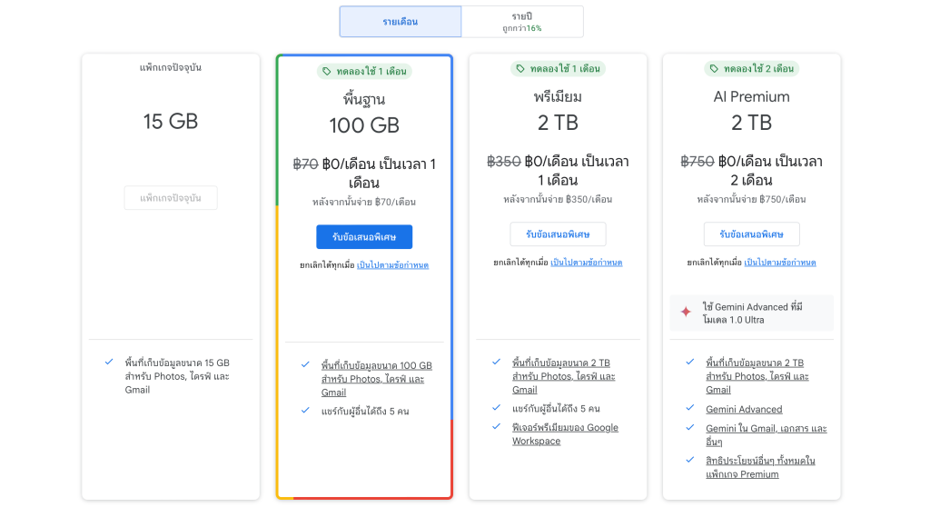Image resolution: width=930 pixels, height=527 pixels.
Task: Open terms link under the พรีเมียม plan
Action: [586, 263]
